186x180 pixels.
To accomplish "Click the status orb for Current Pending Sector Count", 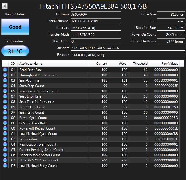I will [x=5, y=150].
